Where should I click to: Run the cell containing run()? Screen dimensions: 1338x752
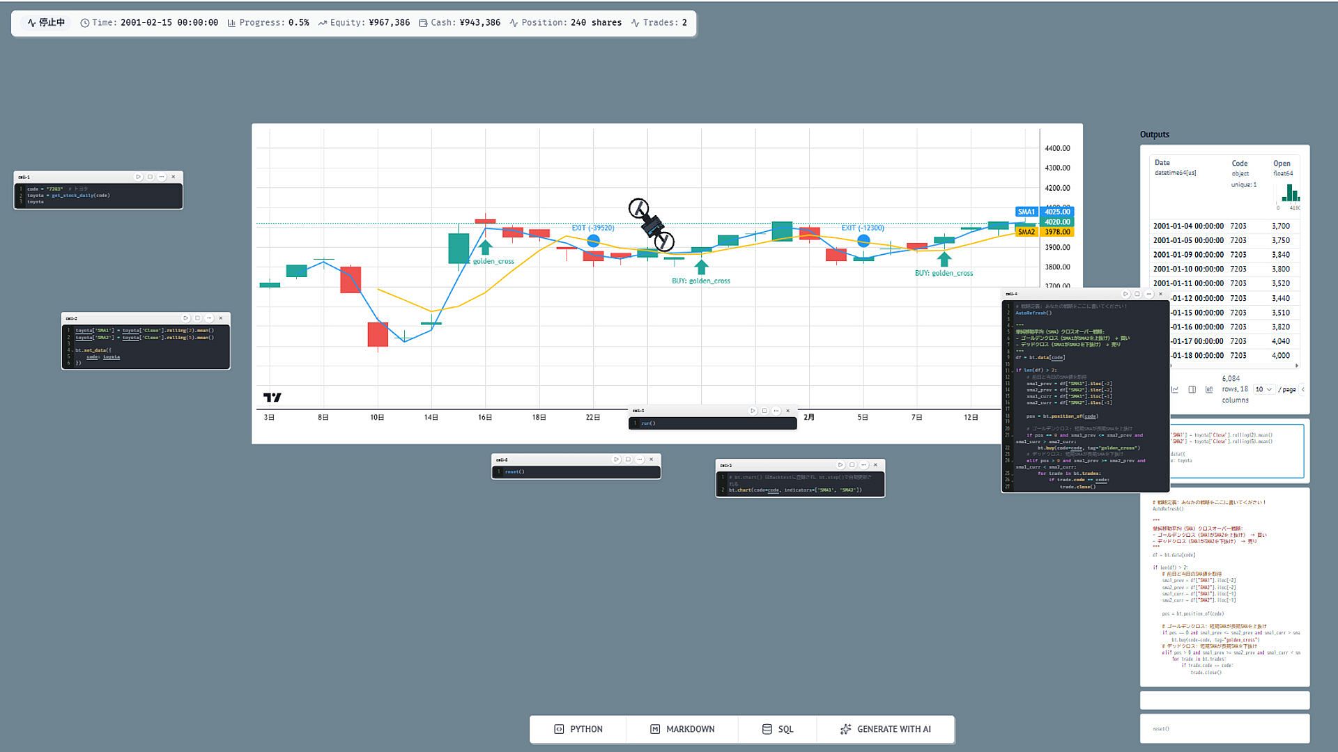[x=753, y=411]
